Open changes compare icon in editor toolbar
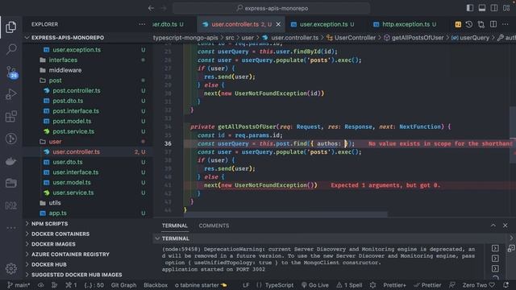The image size is (516, 290). click(481, 24)
